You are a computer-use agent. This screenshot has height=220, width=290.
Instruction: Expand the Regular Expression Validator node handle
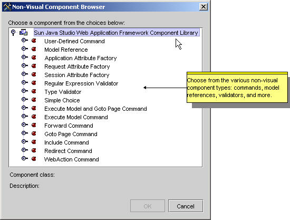coord(25,82)
